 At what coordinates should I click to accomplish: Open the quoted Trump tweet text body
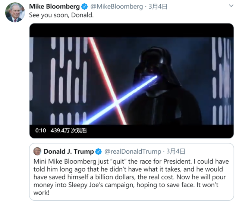131,177
